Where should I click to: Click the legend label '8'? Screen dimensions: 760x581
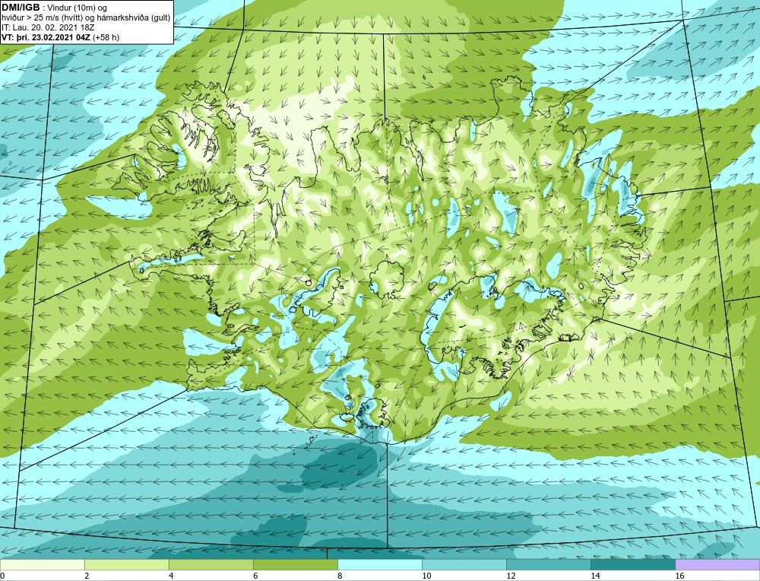[x=340, y=576]
